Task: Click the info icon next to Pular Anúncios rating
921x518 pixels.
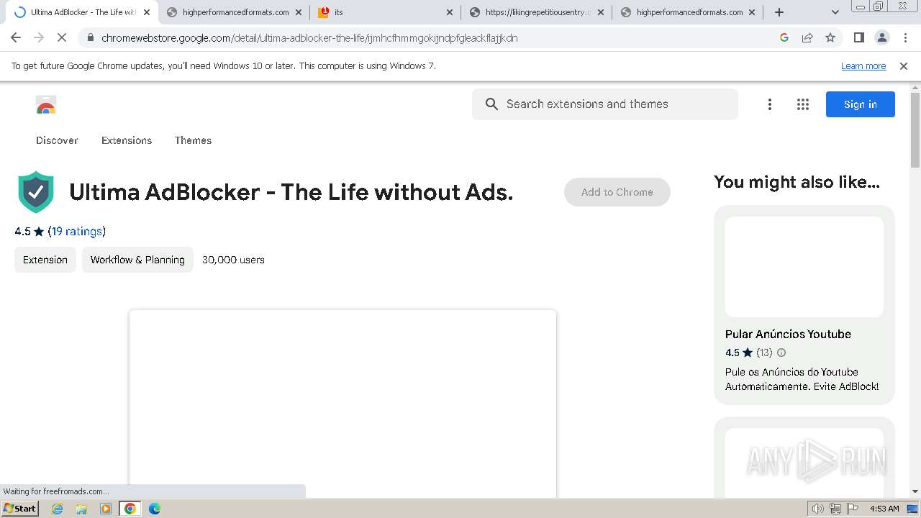Action: click(x=781, y=353)
